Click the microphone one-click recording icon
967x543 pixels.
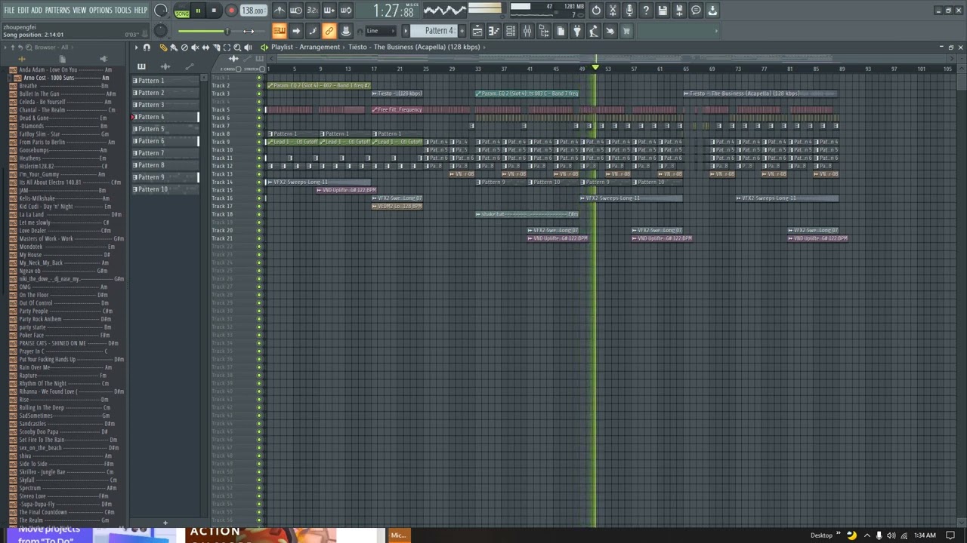tap(629, 11)
